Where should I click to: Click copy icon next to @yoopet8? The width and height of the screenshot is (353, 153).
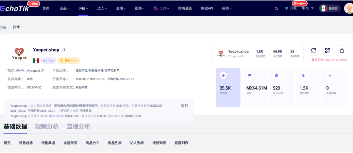[42, 71]
